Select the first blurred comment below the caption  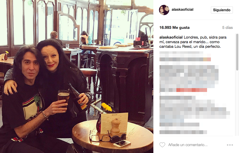pos(185,56)
